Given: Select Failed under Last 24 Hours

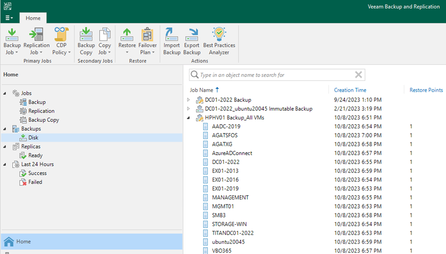Looking at the screenshot, I should (x=35, y=182).
